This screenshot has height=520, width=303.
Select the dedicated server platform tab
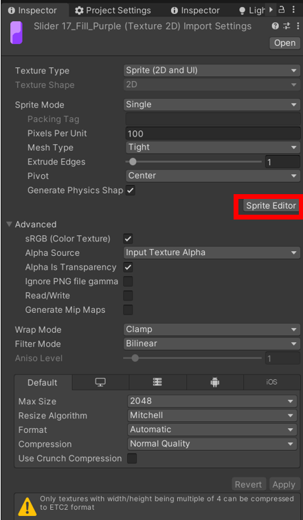157,382
